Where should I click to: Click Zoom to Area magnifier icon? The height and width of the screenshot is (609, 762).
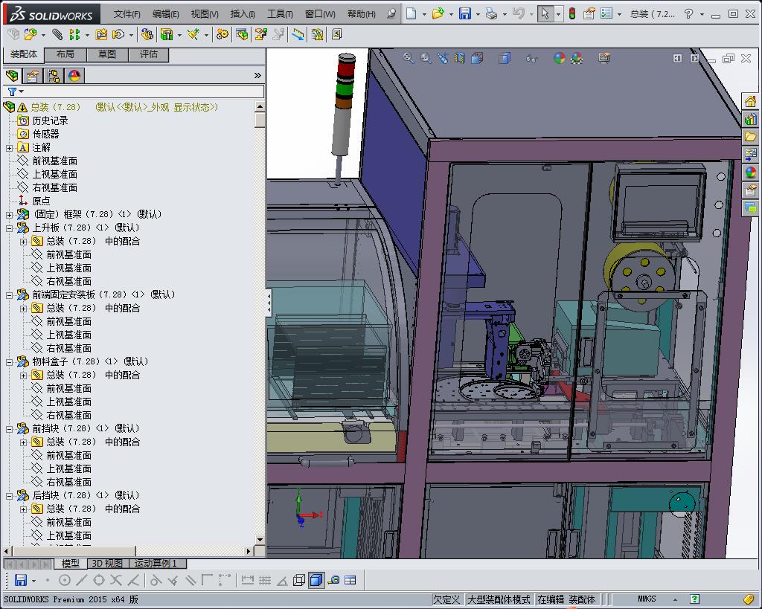tap(426, 58)
